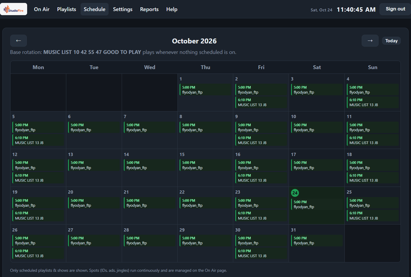Image resolution: width=411 pixels, height=277 pixels.
Task: Open 6:10 PM MUSIC LIST 13 JB on October 4
Action: (372, 102)
